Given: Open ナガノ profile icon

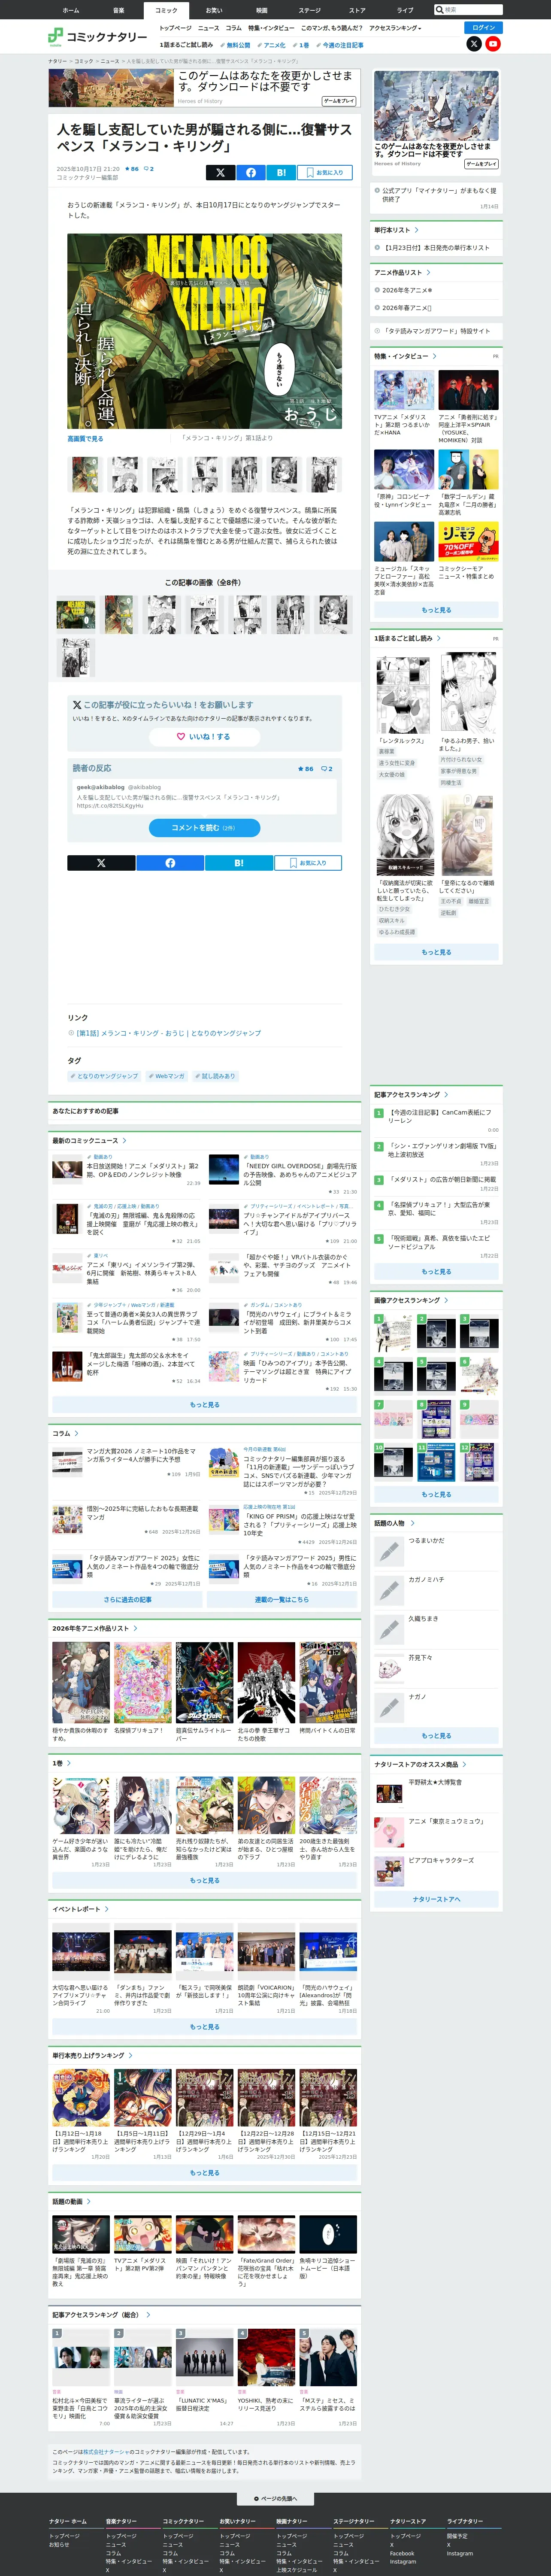Looking at the screenshot, I should [389, 1707].
